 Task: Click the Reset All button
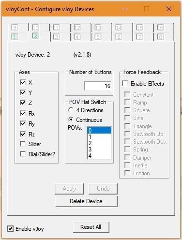[x=91, y=227]
